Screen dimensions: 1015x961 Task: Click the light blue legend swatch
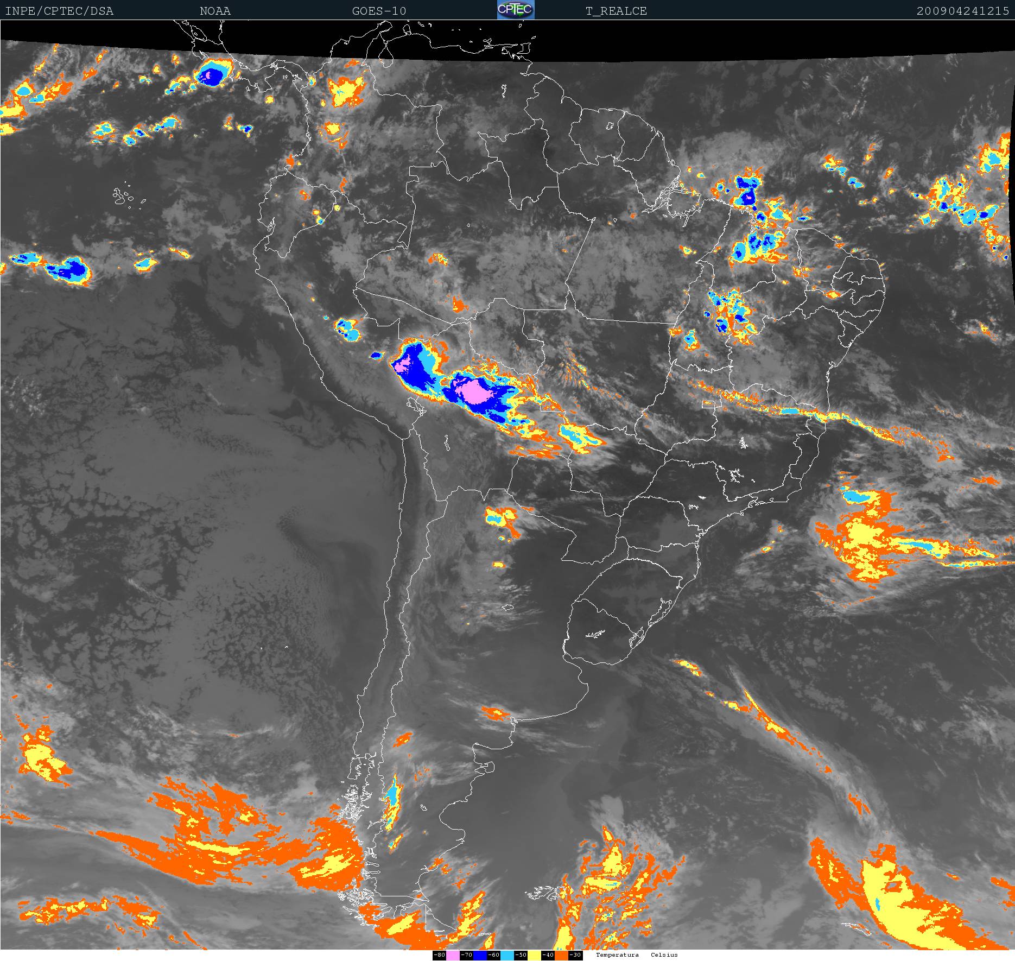[507, 955]
